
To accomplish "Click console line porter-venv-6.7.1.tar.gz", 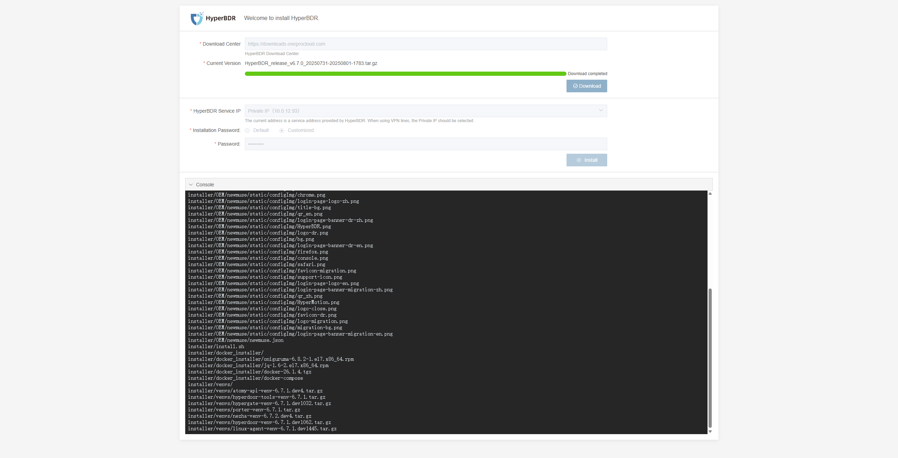I will click(244, 410).
